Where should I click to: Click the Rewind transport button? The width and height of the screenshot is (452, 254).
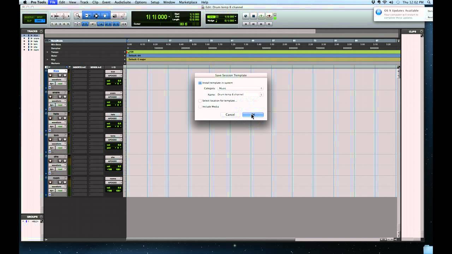(254, 24)
